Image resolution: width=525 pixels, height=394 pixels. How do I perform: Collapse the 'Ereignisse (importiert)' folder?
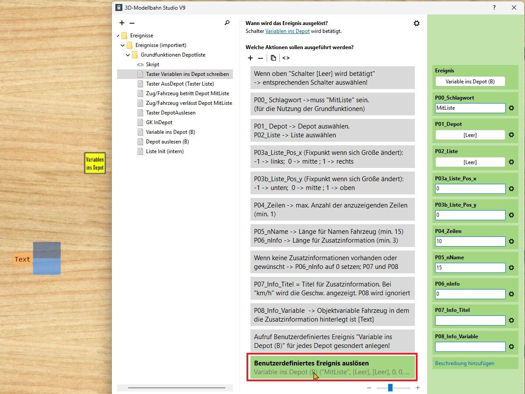(x=122, y=45)
